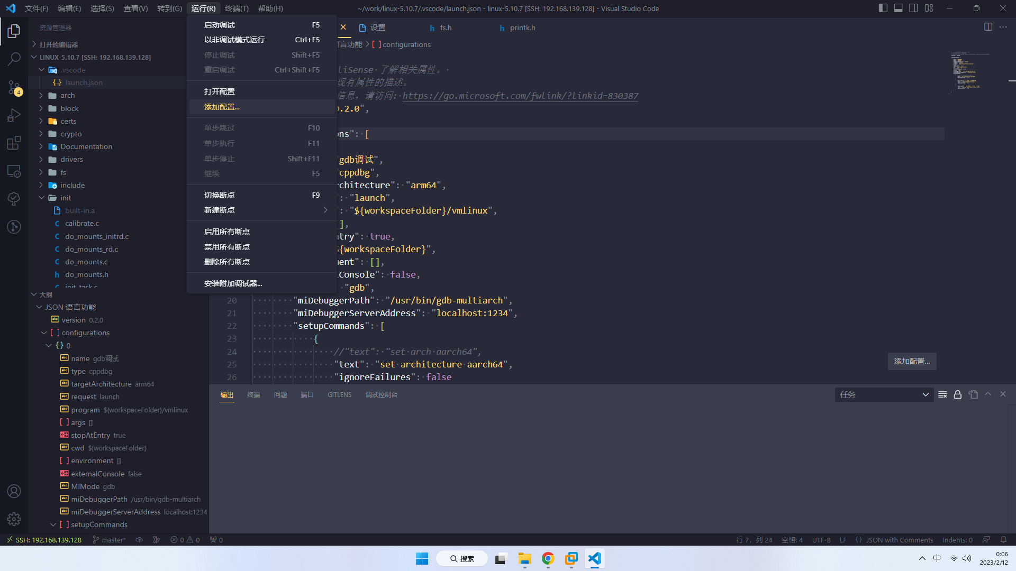The image size is (1016, 571).
Task: Open notifications bell in status bar
Action: click(x=1003, y=540)
